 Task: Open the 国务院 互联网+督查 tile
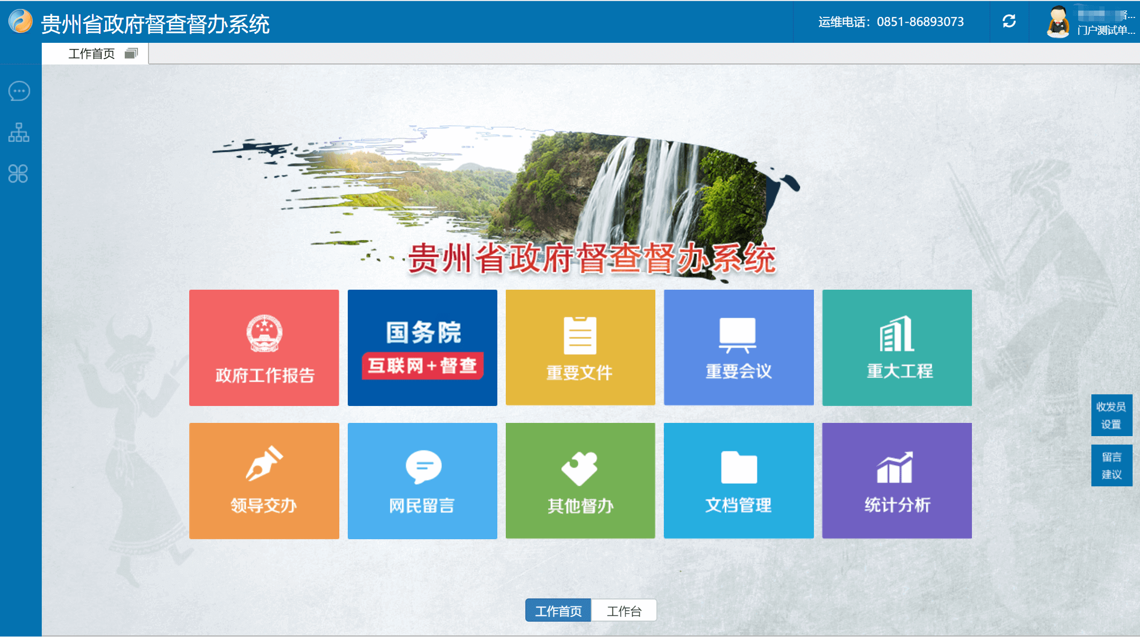pos(422,348)
